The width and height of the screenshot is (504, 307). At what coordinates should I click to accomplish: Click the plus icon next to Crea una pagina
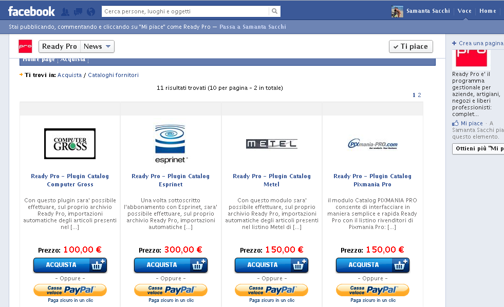(x=454, y=43)
